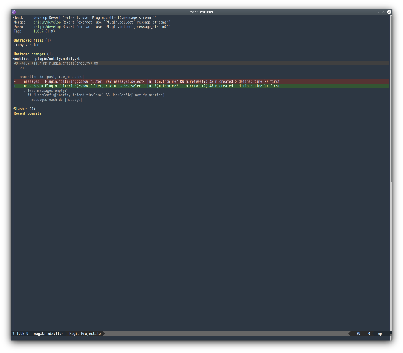This screenshot has height=353, width=403.
Task: Close the magit: mikutter window
Action: point(389,12)
